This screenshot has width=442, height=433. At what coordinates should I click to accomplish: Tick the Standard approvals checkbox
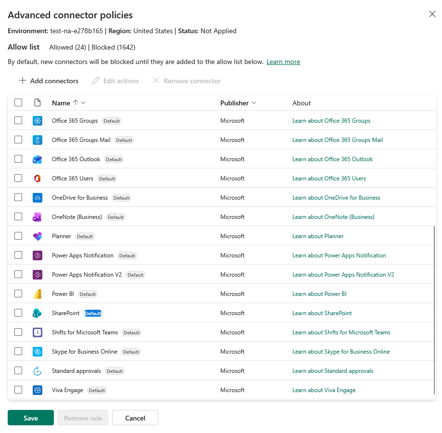click(x=18, y=371)
